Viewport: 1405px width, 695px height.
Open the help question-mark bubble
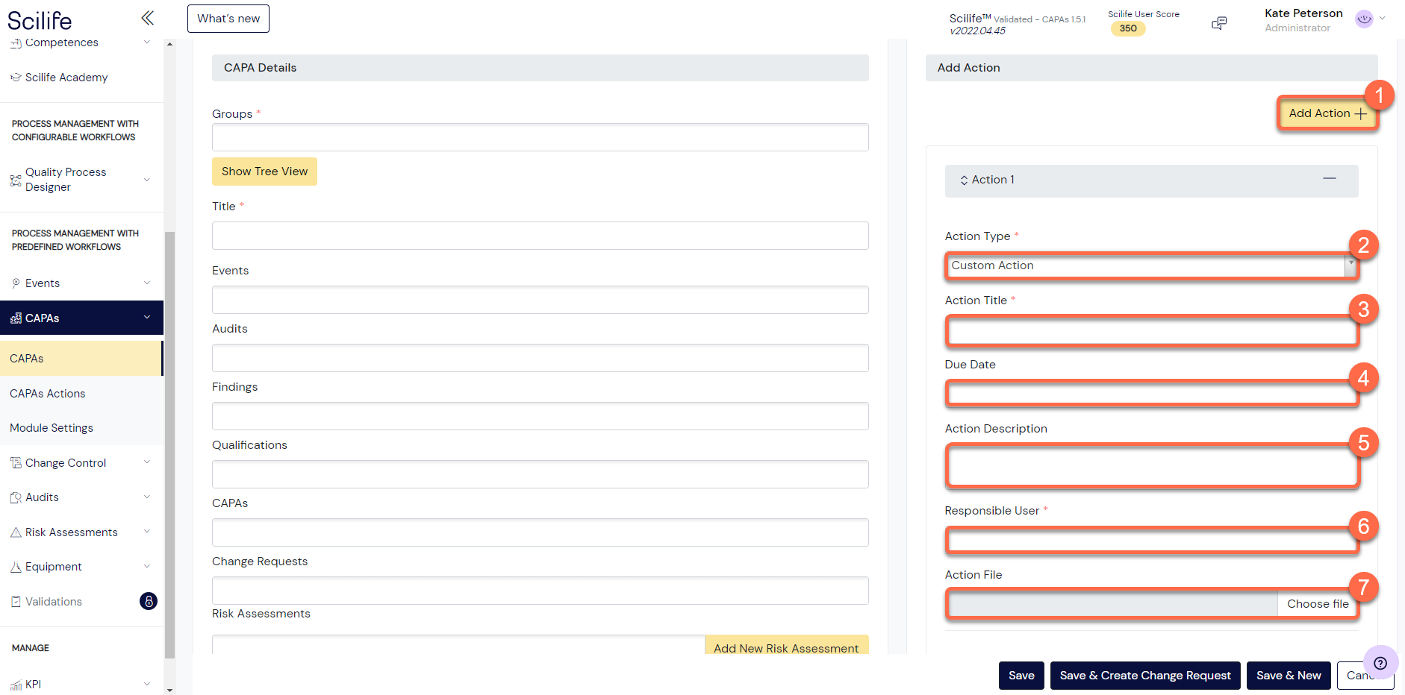coord(1380,663)
